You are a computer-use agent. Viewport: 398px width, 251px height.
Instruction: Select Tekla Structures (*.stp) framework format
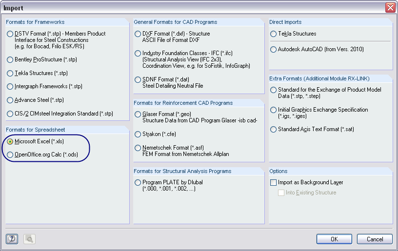click(x=10, y=73)
